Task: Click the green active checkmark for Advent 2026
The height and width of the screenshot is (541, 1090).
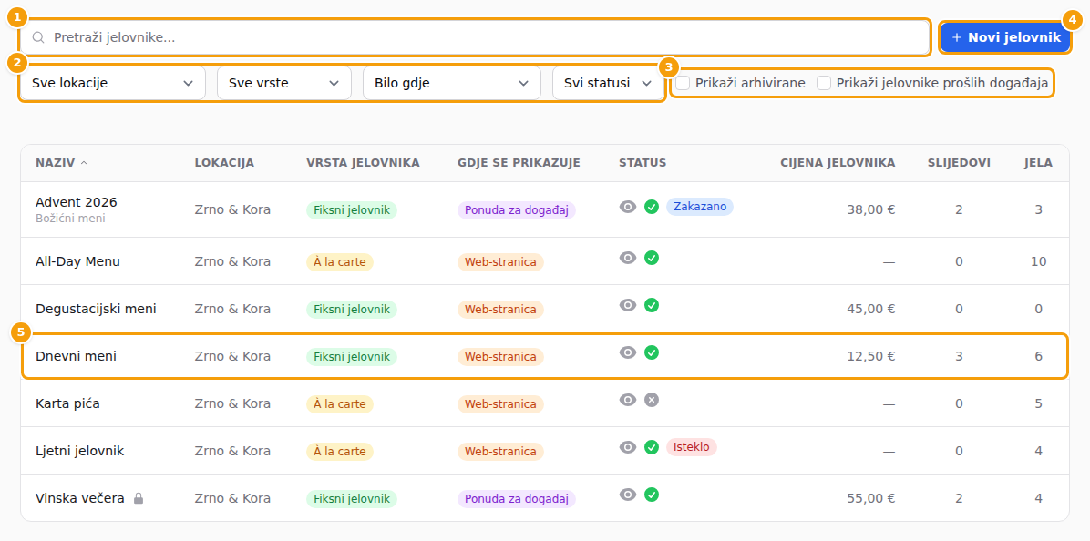Action: (652, 206)
